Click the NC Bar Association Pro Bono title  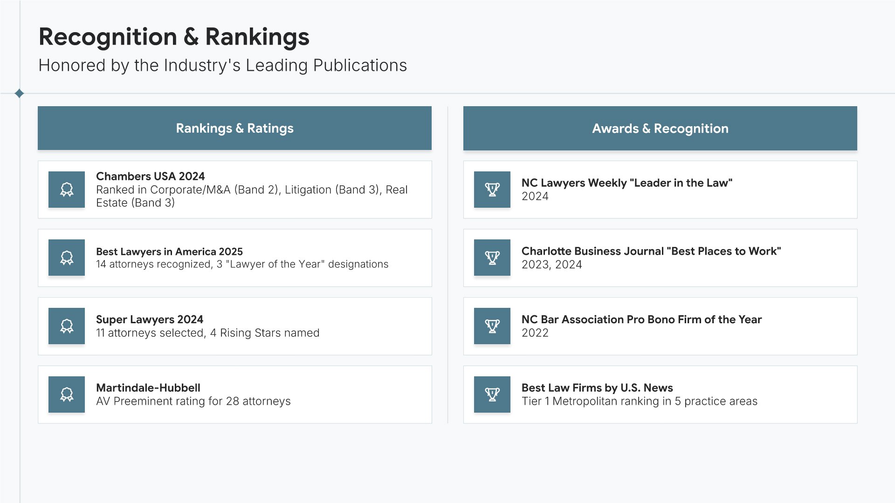(641, 319)
